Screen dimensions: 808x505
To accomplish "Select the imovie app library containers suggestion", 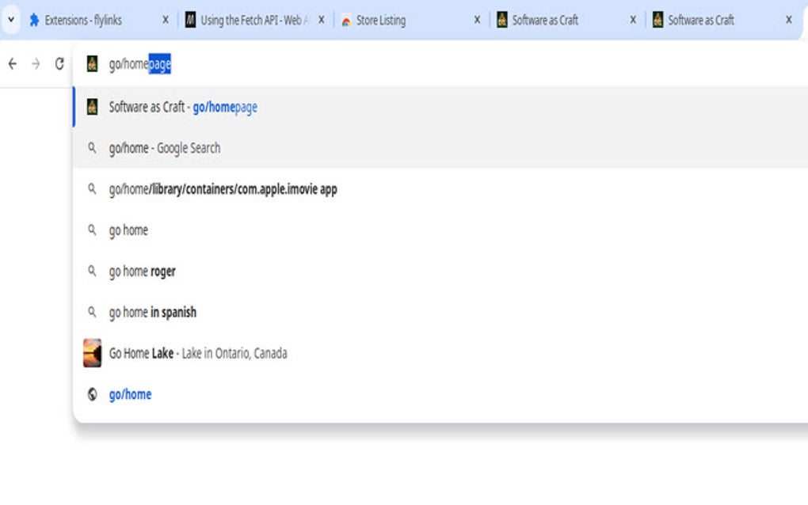I will click(x=223, y=189).
